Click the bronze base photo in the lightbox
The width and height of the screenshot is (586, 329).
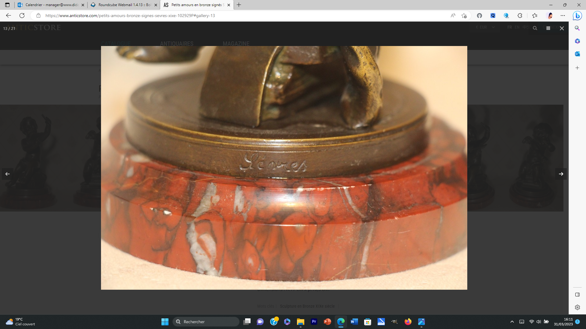[284, 168]
